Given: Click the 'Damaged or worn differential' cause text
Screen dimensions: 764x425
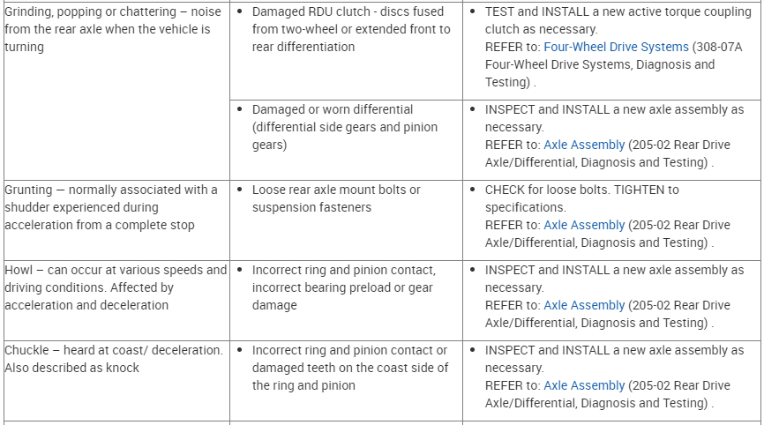Looking at the screenshot, I should click(x=344, y=127).
